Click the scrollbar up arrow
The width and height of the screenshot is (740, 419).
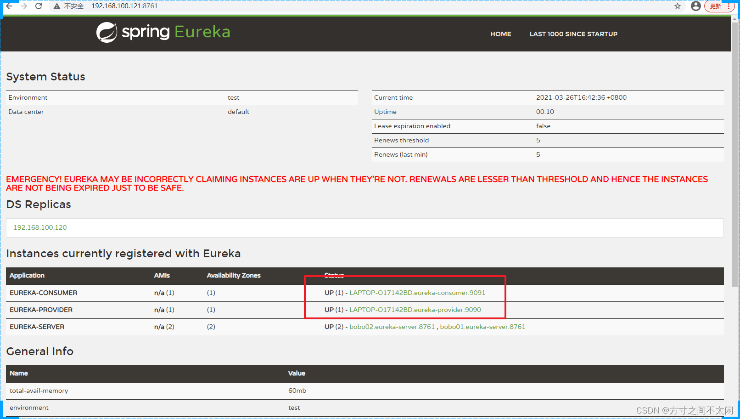[735, 18]
